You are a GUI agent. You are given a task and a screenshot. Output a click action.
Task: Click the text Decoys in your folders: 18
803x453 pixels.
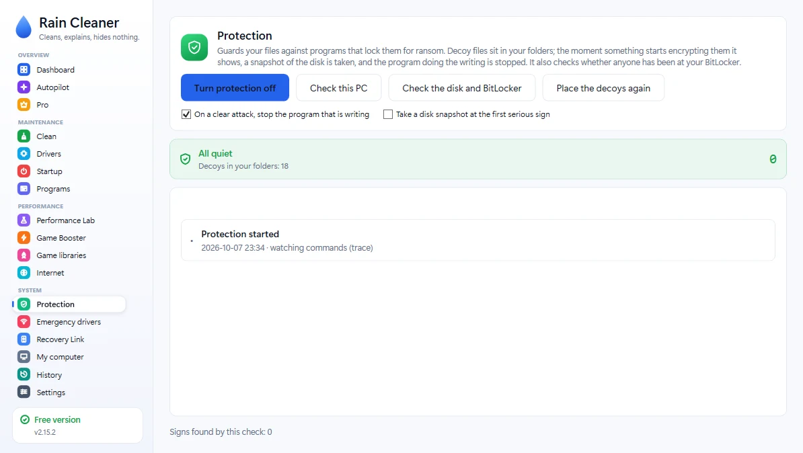tap(243, 166)
